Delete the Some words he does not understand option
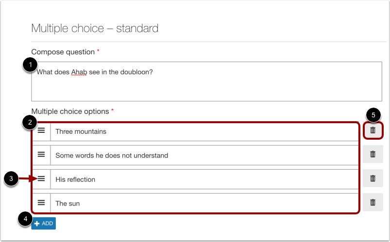 [373, 154]
